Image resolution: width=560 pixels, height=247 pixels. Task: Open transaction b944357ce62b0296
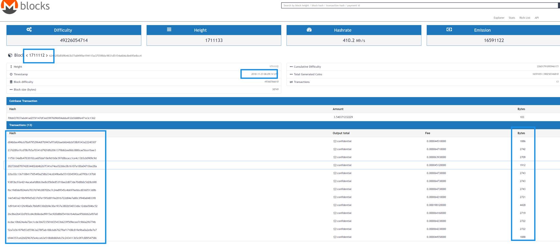tap(52, 238)
